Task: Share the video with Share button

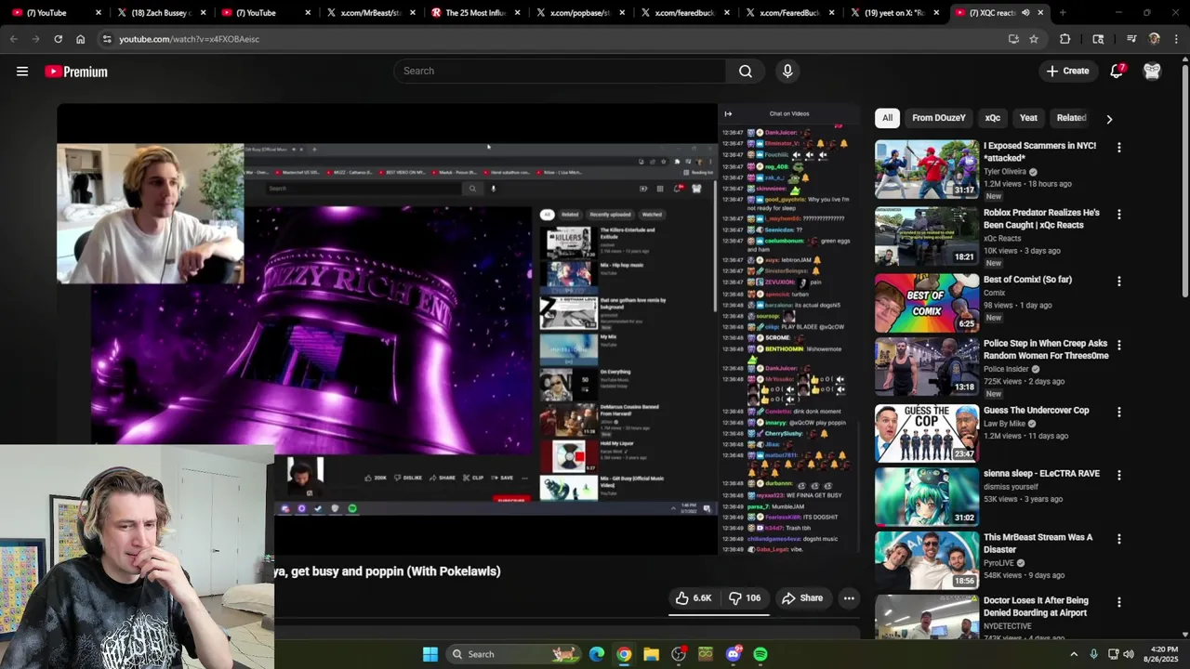Action: 802,598
